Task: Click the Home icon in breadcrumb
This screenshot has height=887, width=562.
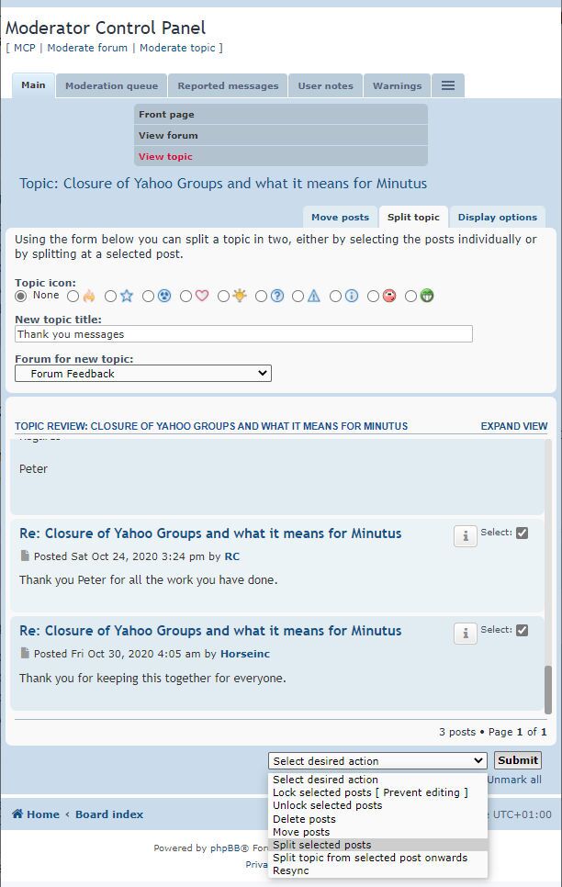Action: point(17,814)
